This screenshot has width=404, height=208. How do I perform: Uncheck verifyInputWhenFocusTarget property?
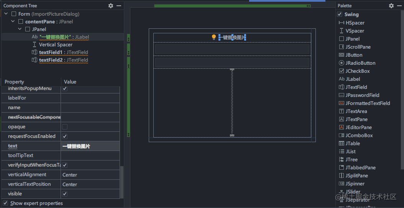pyautogui.click(x=65, y=165)
